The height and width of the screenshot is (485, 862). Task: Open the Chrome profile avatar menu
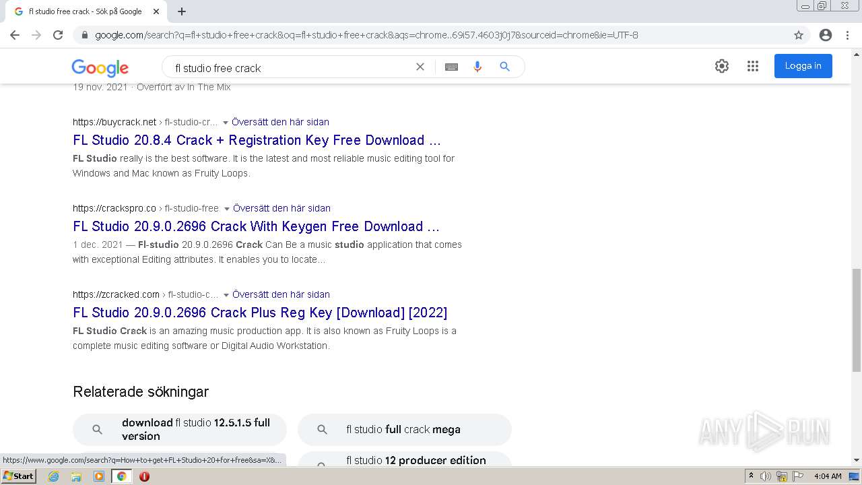(826, 35)
